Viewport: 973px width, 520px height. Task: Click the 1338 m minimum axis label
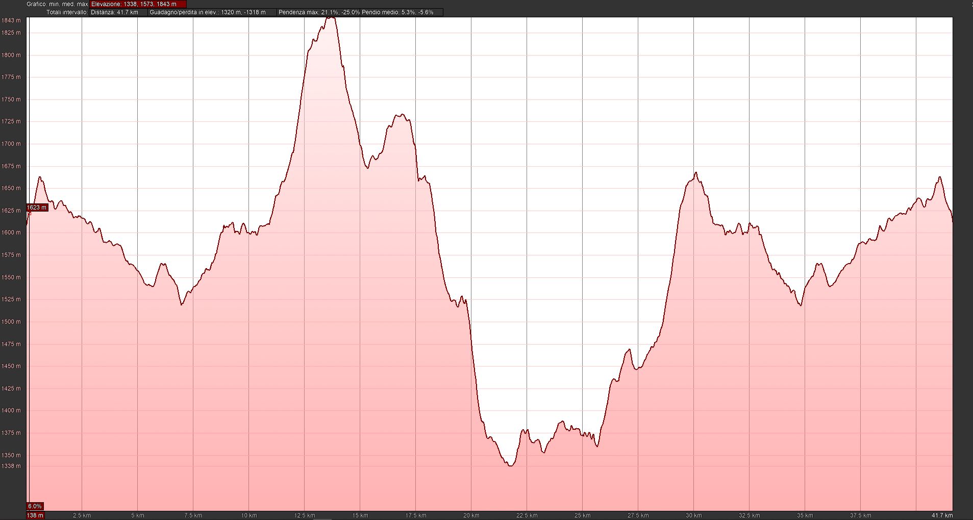point(11,466)
